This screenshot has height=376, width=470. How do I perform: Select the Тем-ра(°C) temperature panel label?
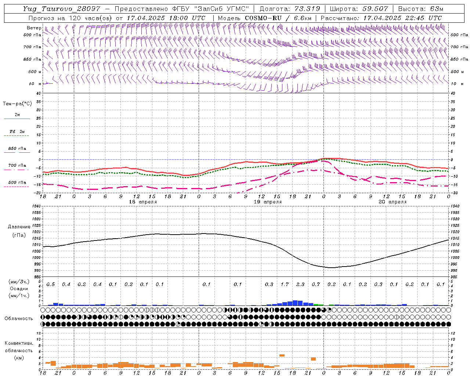click(17, 104)
